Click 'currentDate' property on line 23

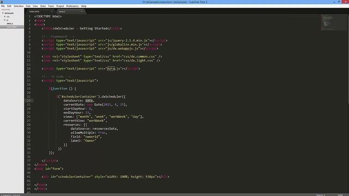click(73, 105)
